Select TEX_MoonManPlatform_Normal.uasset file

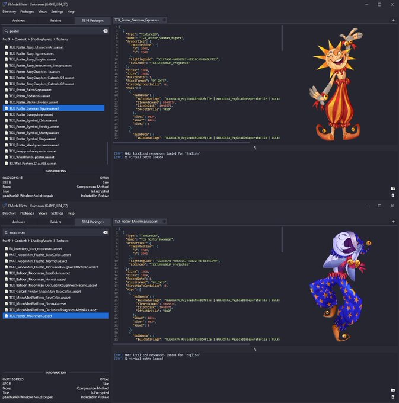coord(56,303)
